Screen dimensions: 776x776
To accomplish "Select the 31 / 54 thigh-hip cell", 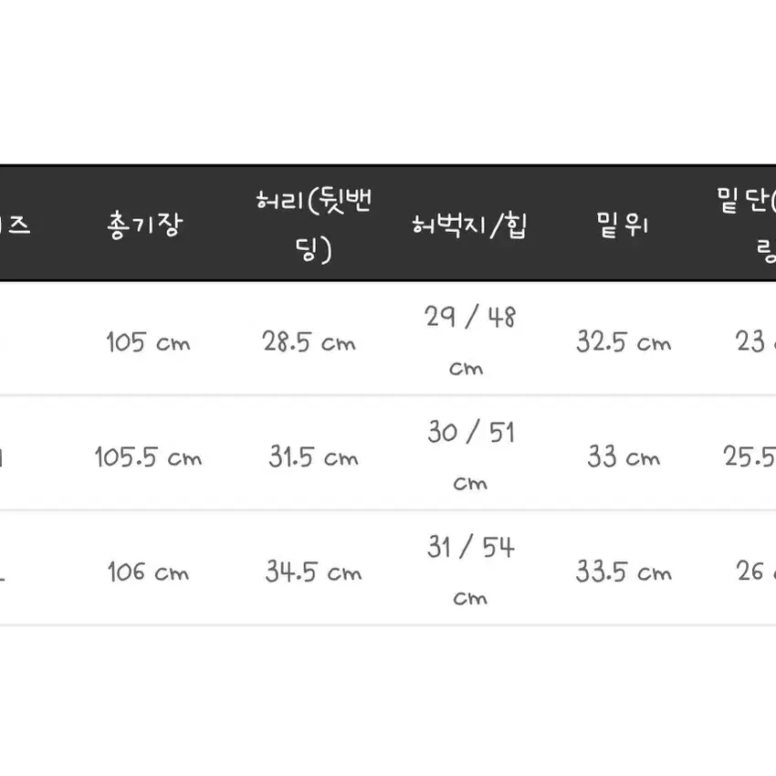I will click(470, 570).
